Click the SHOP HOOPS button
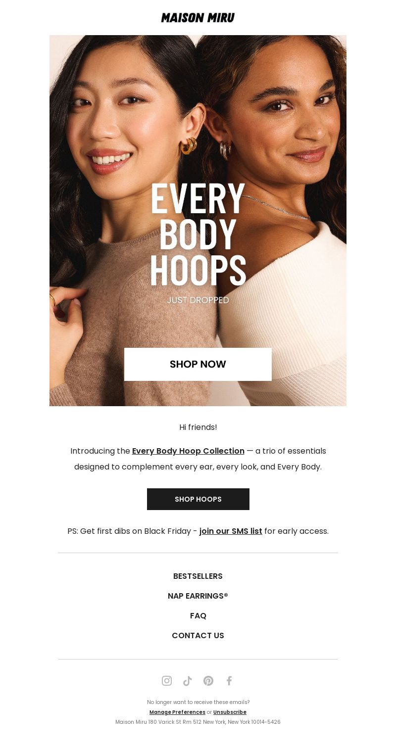The width and height of the screenshot is (396, 751). 198,499
